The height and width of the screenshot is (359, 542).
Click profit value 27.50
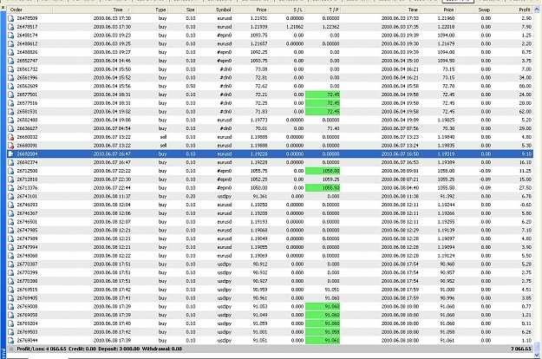pyautogui.click(x=525, y=188)
